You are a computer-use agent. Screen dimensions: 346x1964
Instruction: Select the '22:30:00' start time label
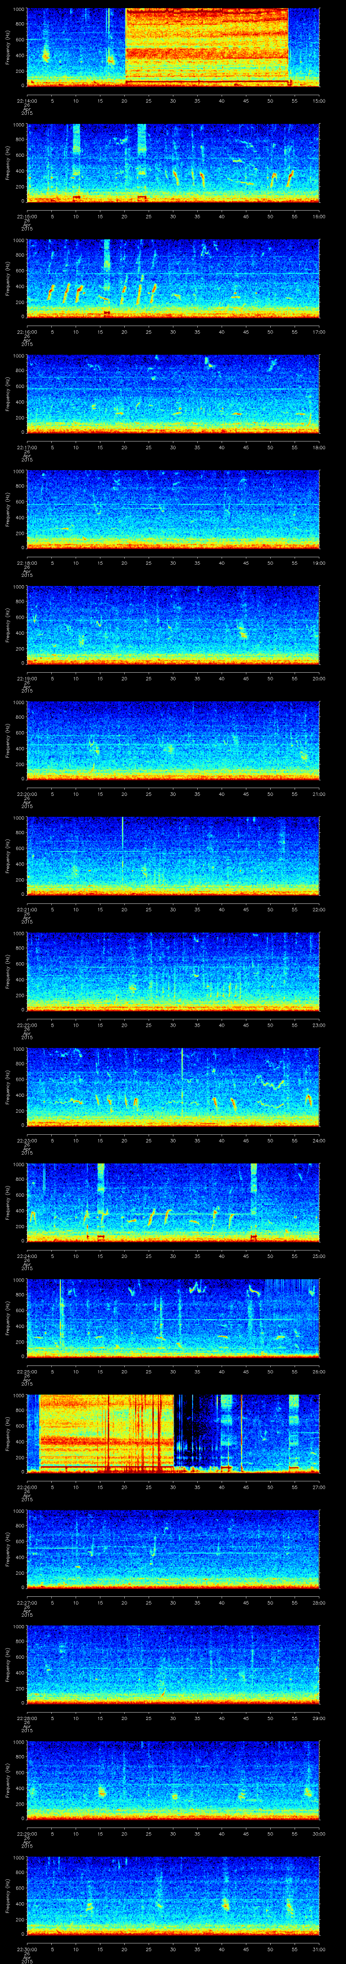(27, 1949)
